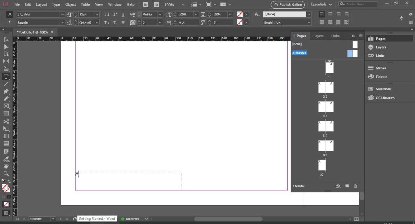Select the Type tool
The image size is (415, 224).
tap(6, 77)
